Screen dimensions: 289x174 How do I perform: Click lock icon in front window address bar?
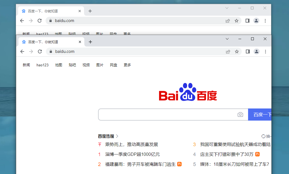(x=51, y=51)
